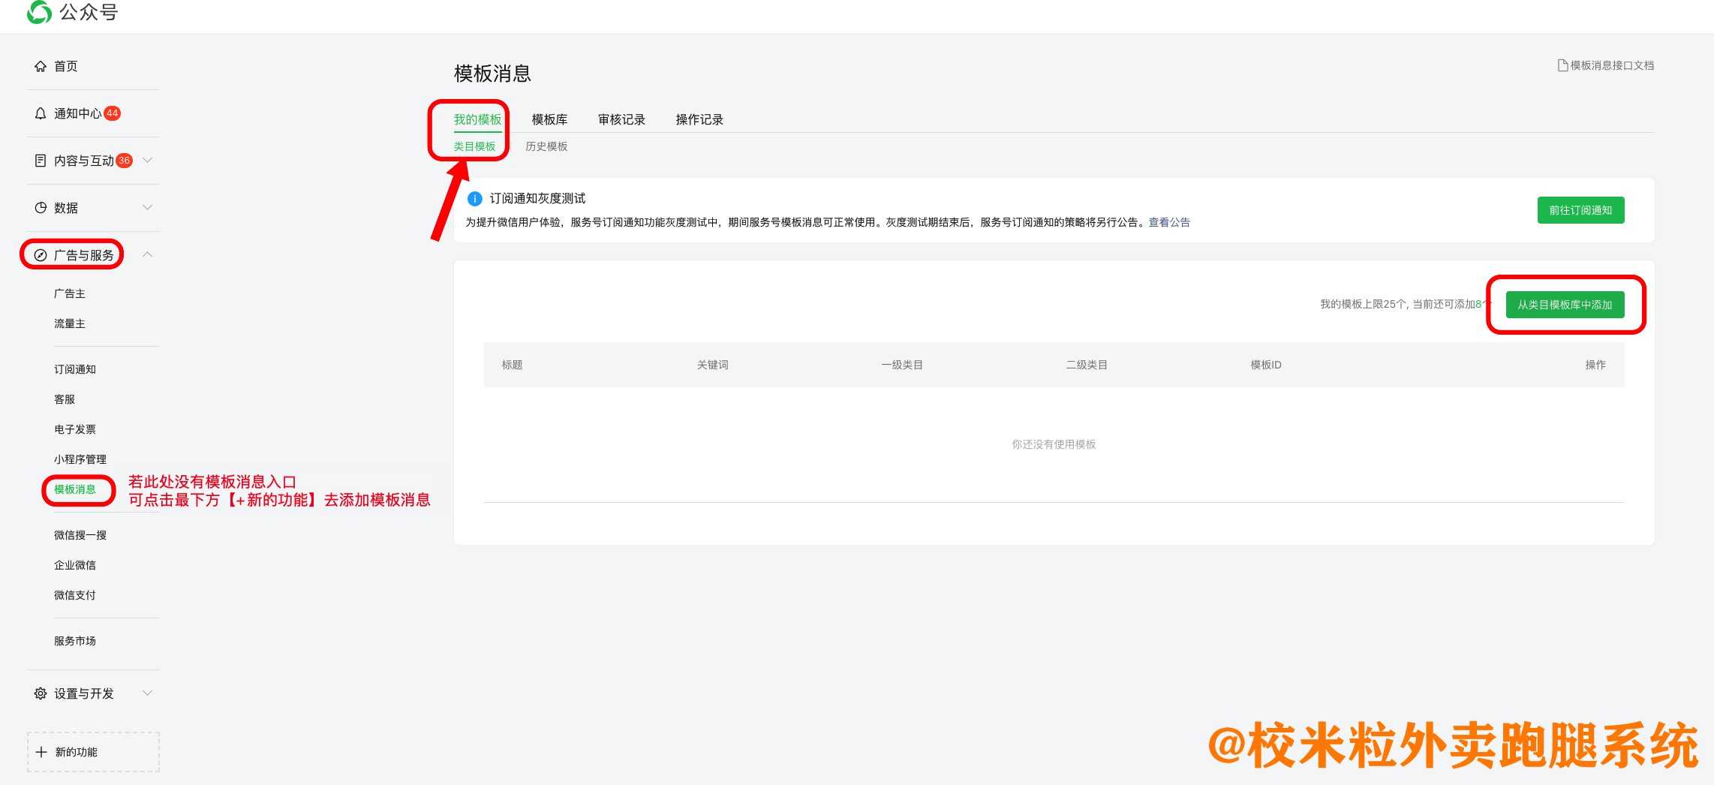Expand the 内容与互动 section
Image resolution: width=1714 pixels, height=785 pixels.
[x=148, y=160]
